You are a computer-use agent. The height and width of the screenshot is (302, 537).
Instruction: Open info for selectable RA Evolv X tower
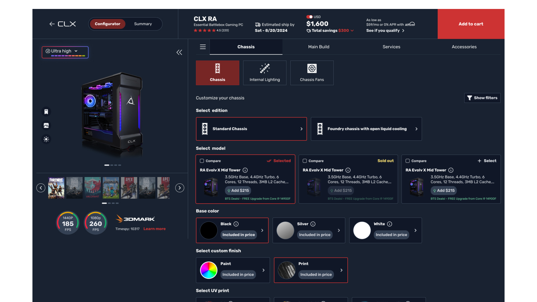point(451,170)
